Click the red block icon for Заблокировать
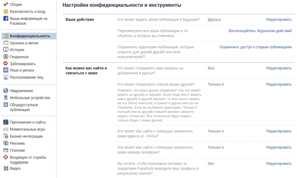297x178 pixels. click(x=6, y=63)
